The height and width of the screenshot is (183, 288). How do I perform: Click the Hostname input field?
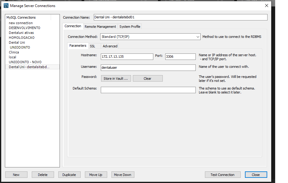point(127,57)
